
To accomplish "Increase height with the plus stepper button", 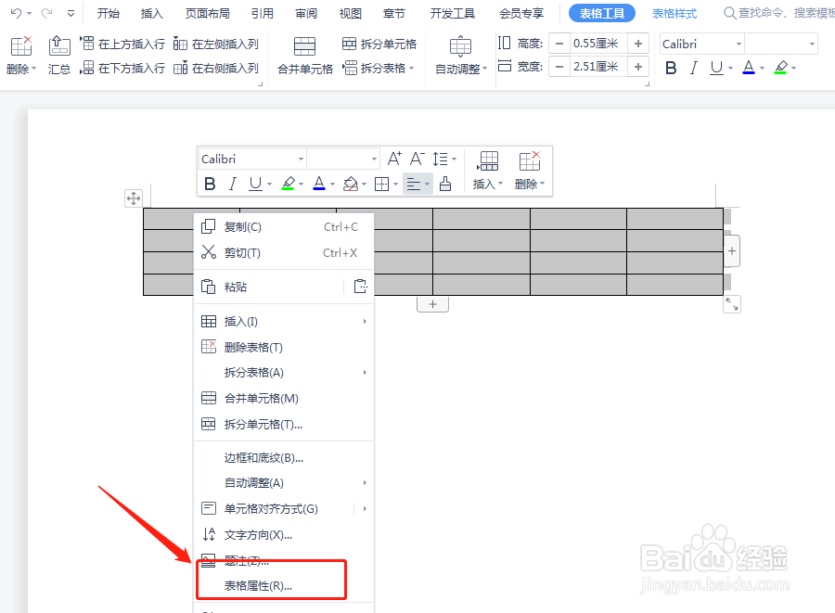I will [x=638, y=43].
